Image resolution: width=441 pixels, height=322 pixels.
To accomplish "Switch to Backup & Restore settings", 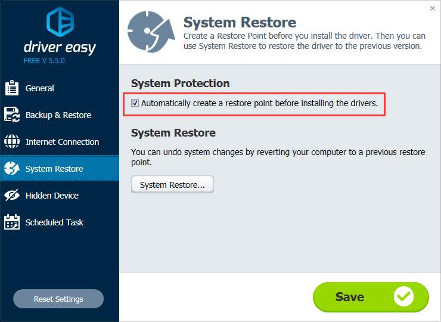I will point(60,115).
